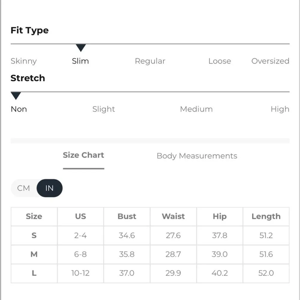300x300 pixels.
Task: Click the High stretch label
Action: click(x=280, y=109)
